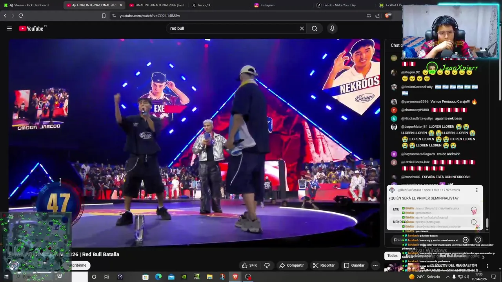Select the 'De tu búsqueda' chip
The height and width of the screenshot is (282, 502).
[x=418, y=256]
